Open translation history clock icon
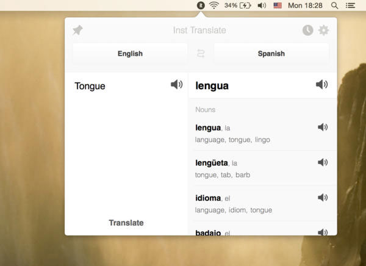The height and width of the screenshot is (266, 366). [307, 31]
